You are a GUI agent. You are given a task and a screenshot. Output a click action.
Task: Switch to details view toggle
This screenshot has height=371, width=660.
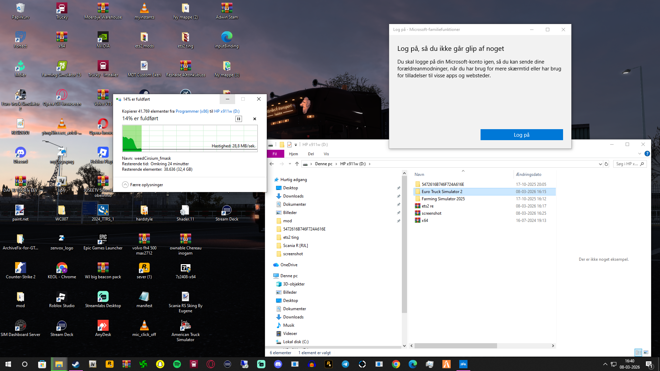pyautogui.click(x=638, y=352)
